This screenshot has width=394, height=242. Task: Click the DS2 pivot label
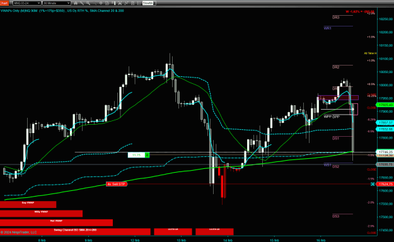[x=336, y=166]
